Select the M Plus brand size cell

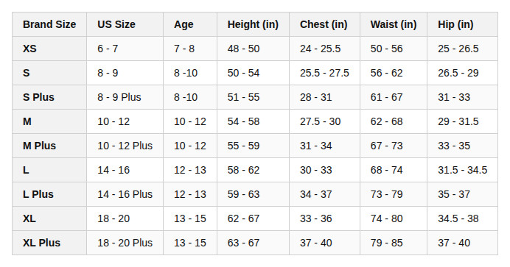tap(49, 146)
